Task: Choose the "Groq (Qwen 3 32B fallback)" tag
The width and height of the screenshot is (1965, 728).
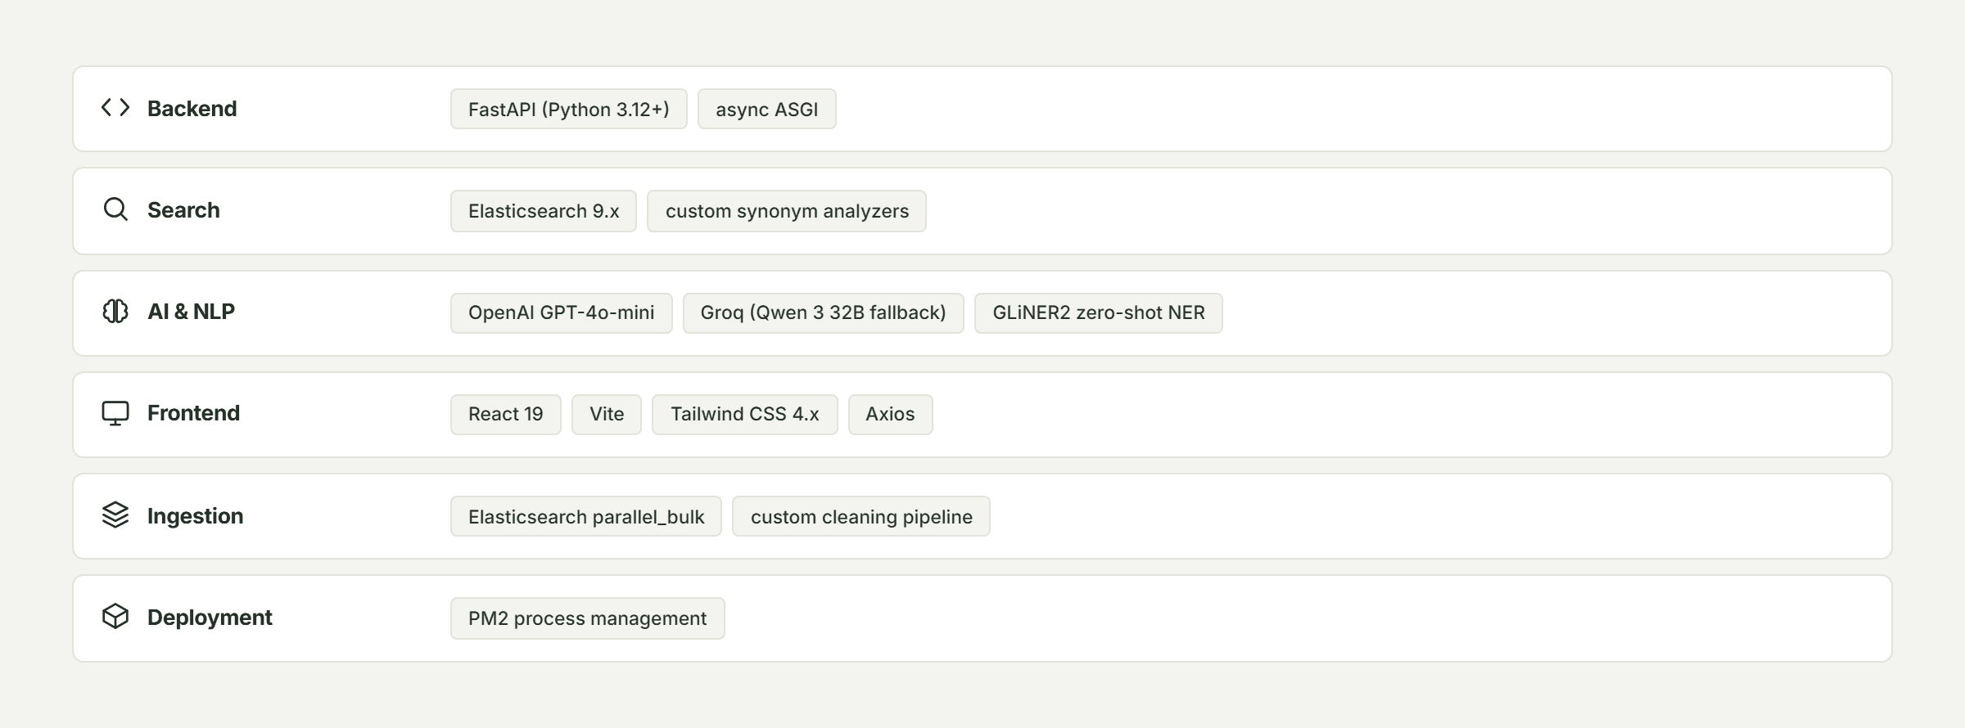Action: [824, 313]
